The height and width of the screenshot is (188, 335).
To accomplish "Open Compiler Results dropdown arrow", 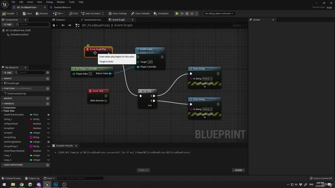I will (76, 146).
